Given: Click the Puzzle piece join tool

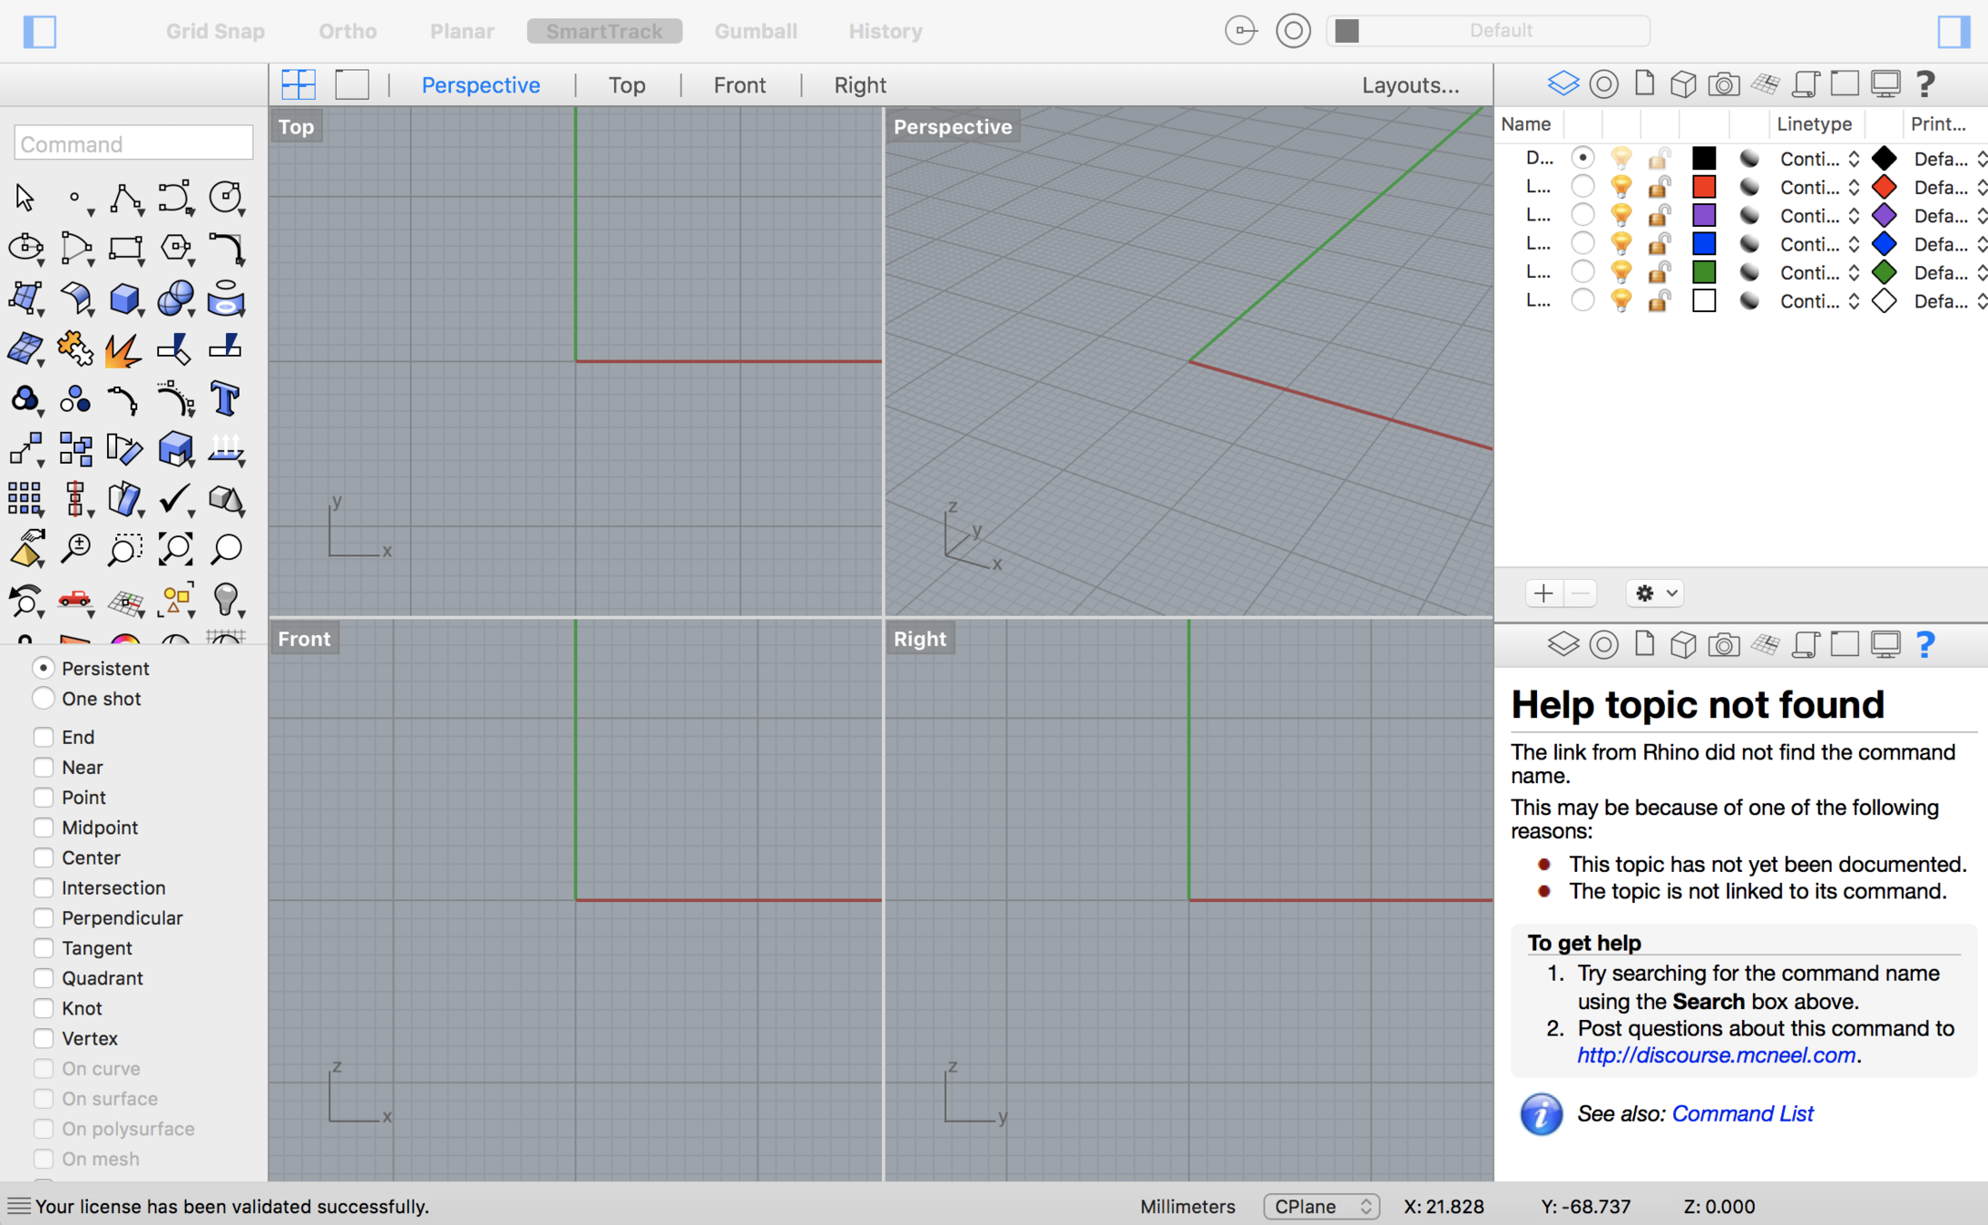Looking at the screenshot, I should click(x=74, y=348).
